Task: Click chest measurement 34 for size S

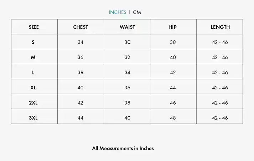Action: click(x=81, y=42)
